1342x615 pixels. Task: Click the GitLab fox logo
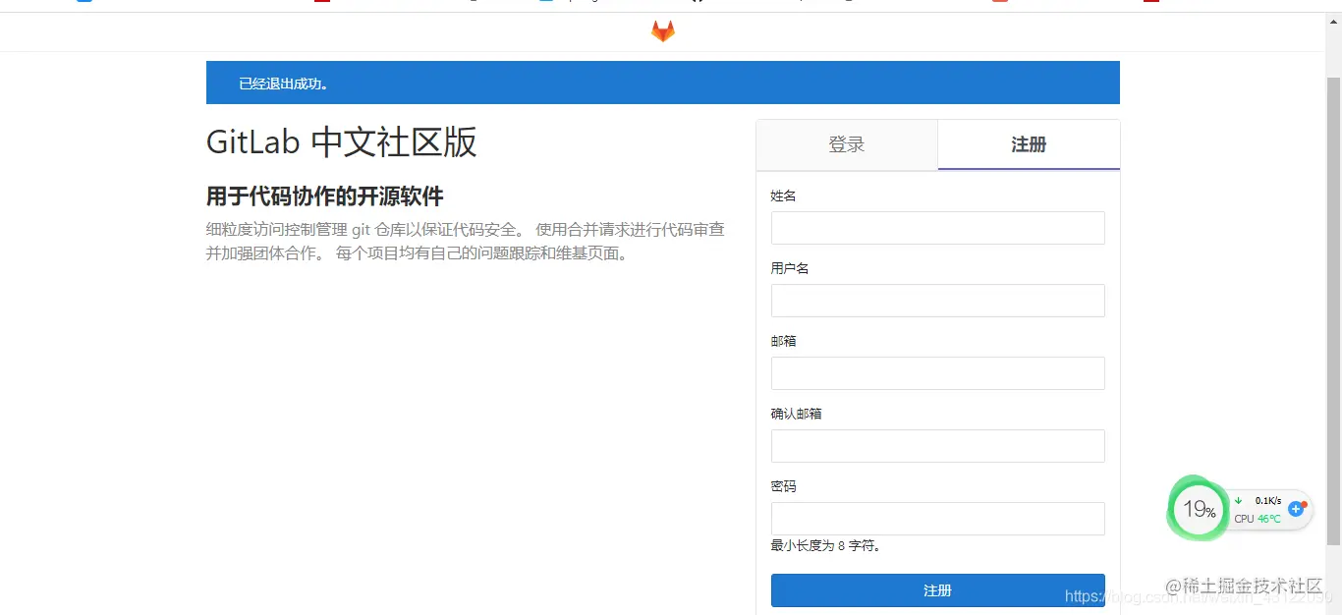[663, 31]
